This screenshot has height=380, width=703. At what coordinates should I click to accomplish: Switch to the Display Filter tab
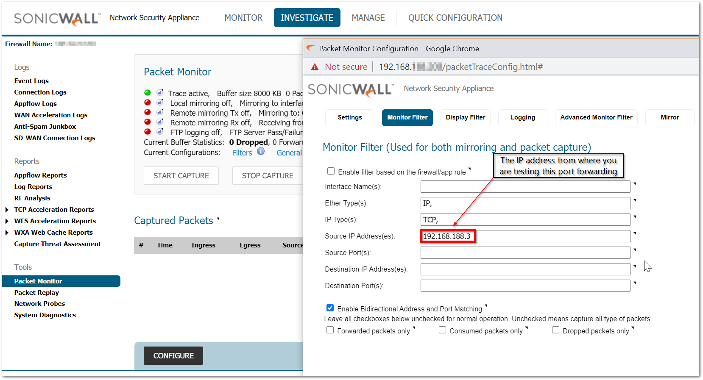coord(466,117)
